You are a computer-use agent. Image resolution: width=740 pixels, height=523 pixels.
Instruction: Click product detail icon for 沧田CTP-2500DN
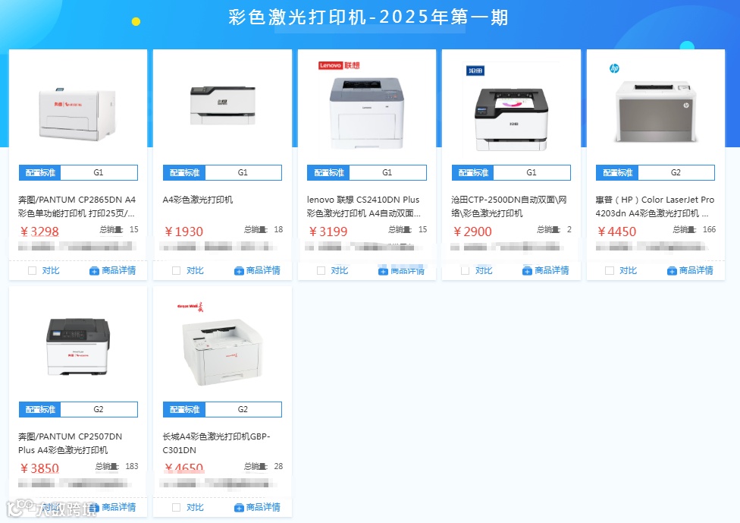click(x=527, y=271)
